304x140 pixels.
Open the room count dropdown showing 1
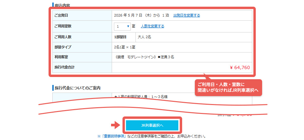tap(122, 26)
